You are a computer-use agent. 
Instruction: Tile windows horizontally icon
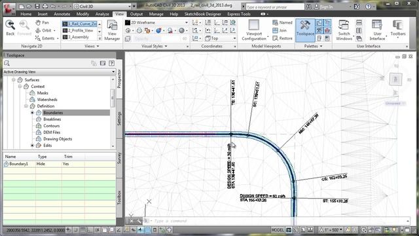359,22
